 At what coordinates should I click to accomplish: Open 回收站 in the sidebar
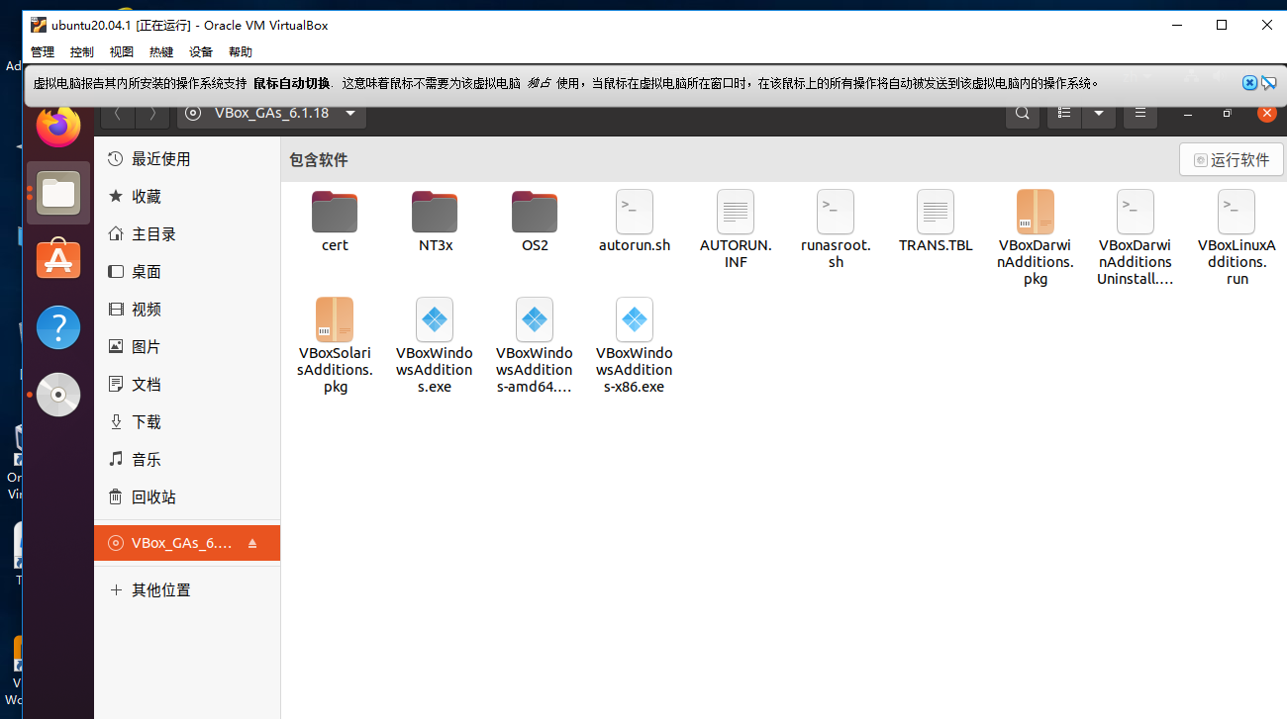pyautogui.click(x=187, y=497)
